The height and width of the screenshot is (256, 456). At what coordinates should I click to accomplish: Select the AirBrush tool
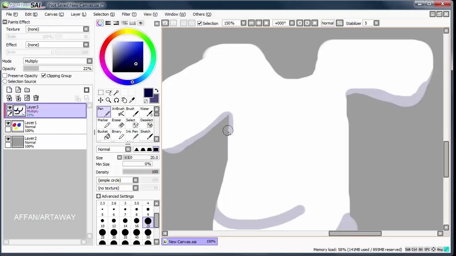118,112
